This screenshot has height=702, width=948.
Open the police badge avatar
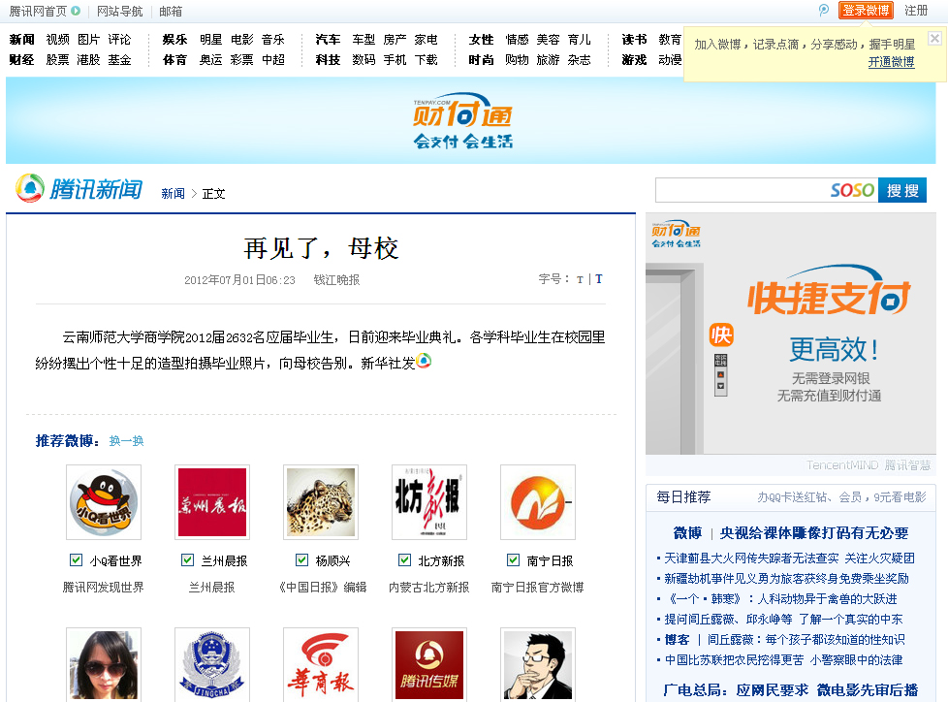(x=212, y=664)
